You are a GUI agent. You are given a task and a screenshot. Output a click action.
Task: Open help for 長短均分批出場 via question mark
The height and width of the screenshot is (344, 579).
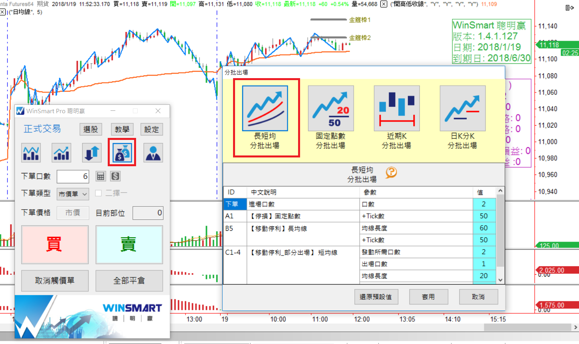click(x=391, y=172)
